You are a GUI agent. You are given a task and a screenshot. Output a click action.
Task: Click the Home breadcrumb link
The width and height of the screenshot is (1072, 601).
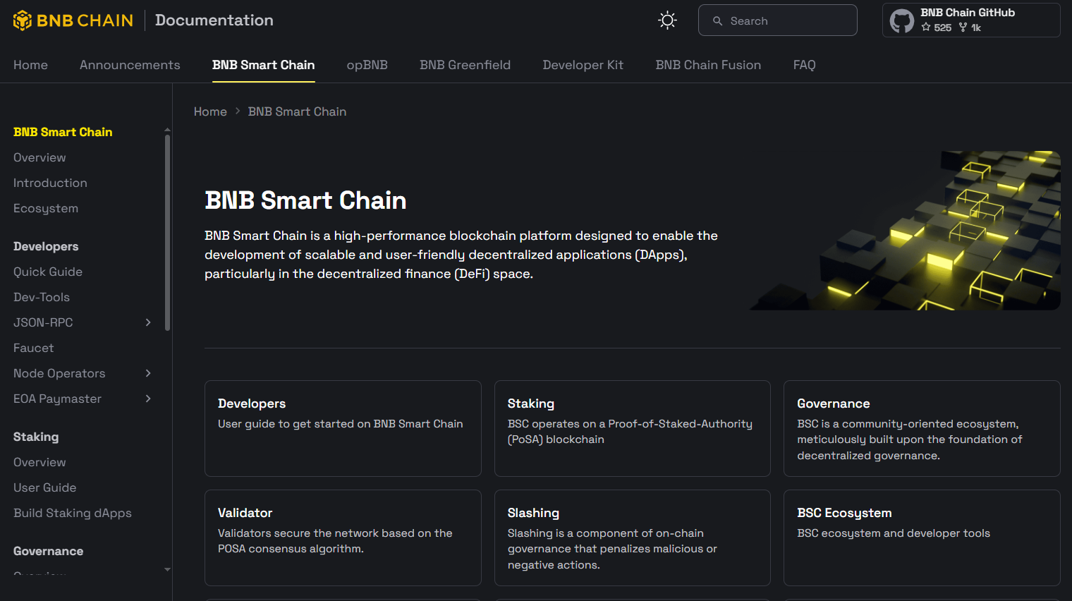click(x=210, y=111)
